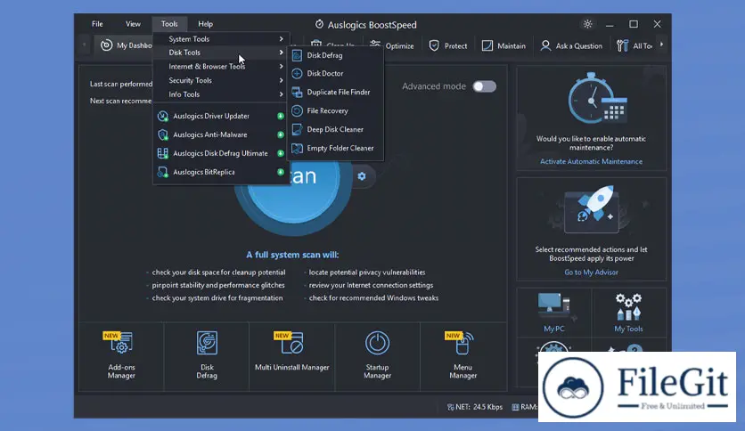
Task: Switch to the Maintain tab
Action: (x=503, y=45)
